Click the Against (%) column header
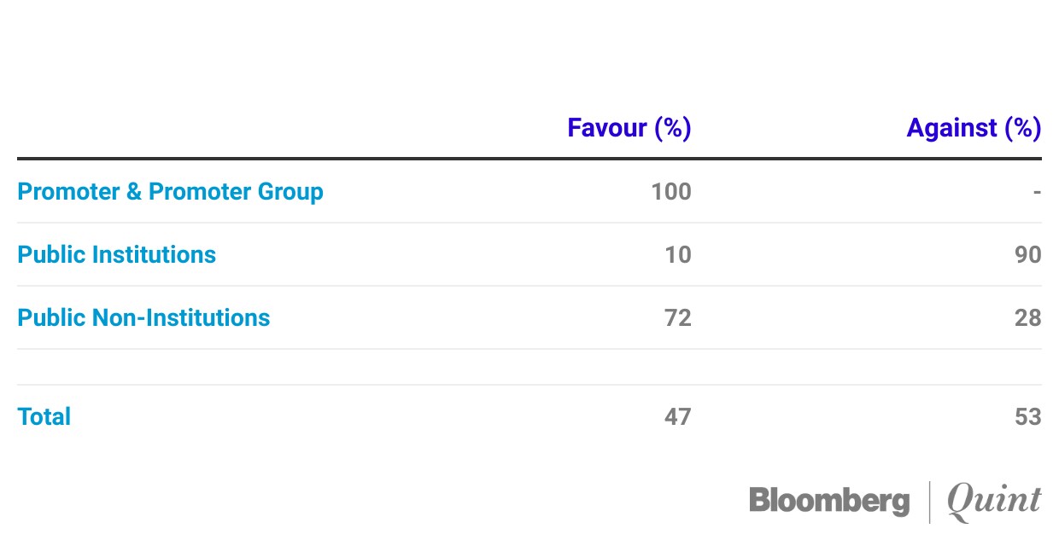The height and width of the screenshot is (546, 1059). tap(974, 128)
